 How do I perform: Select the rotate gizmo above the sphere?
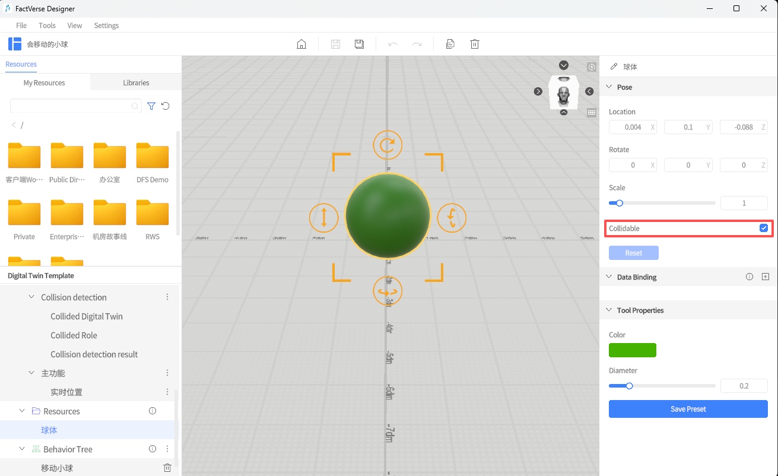pyautogui.click(x=387, y=144)
